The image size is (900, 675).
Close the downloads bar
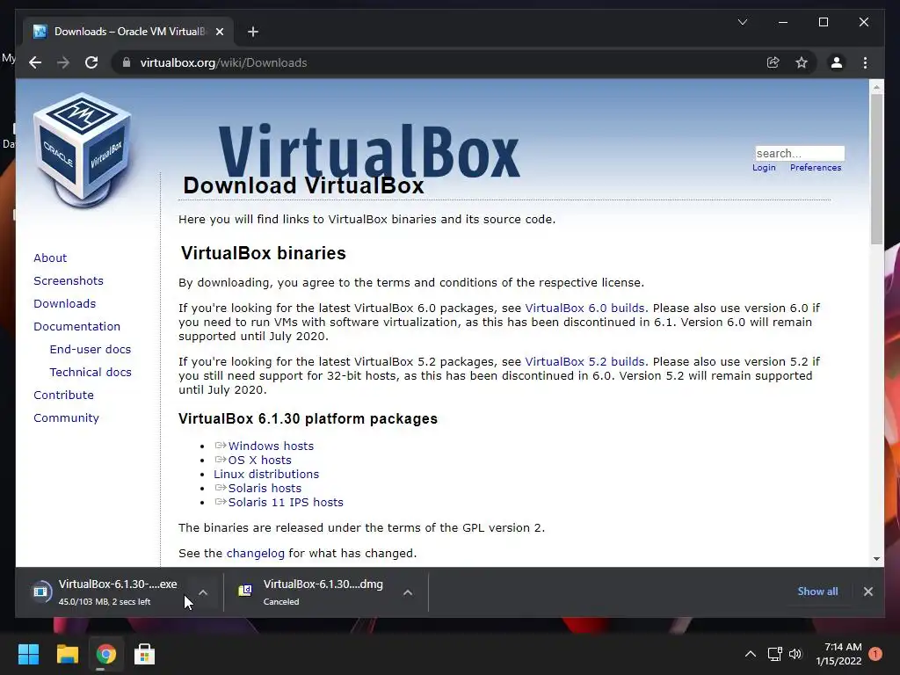pyautogui.click(x=867, y=592)
